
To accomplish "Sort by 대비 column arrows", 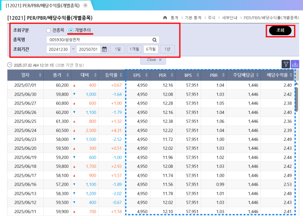I will pos(95,75).
